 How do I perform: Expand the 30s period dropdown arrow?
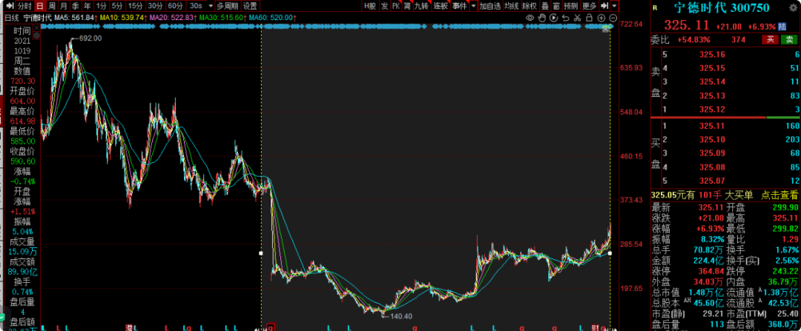pos(209,6)
